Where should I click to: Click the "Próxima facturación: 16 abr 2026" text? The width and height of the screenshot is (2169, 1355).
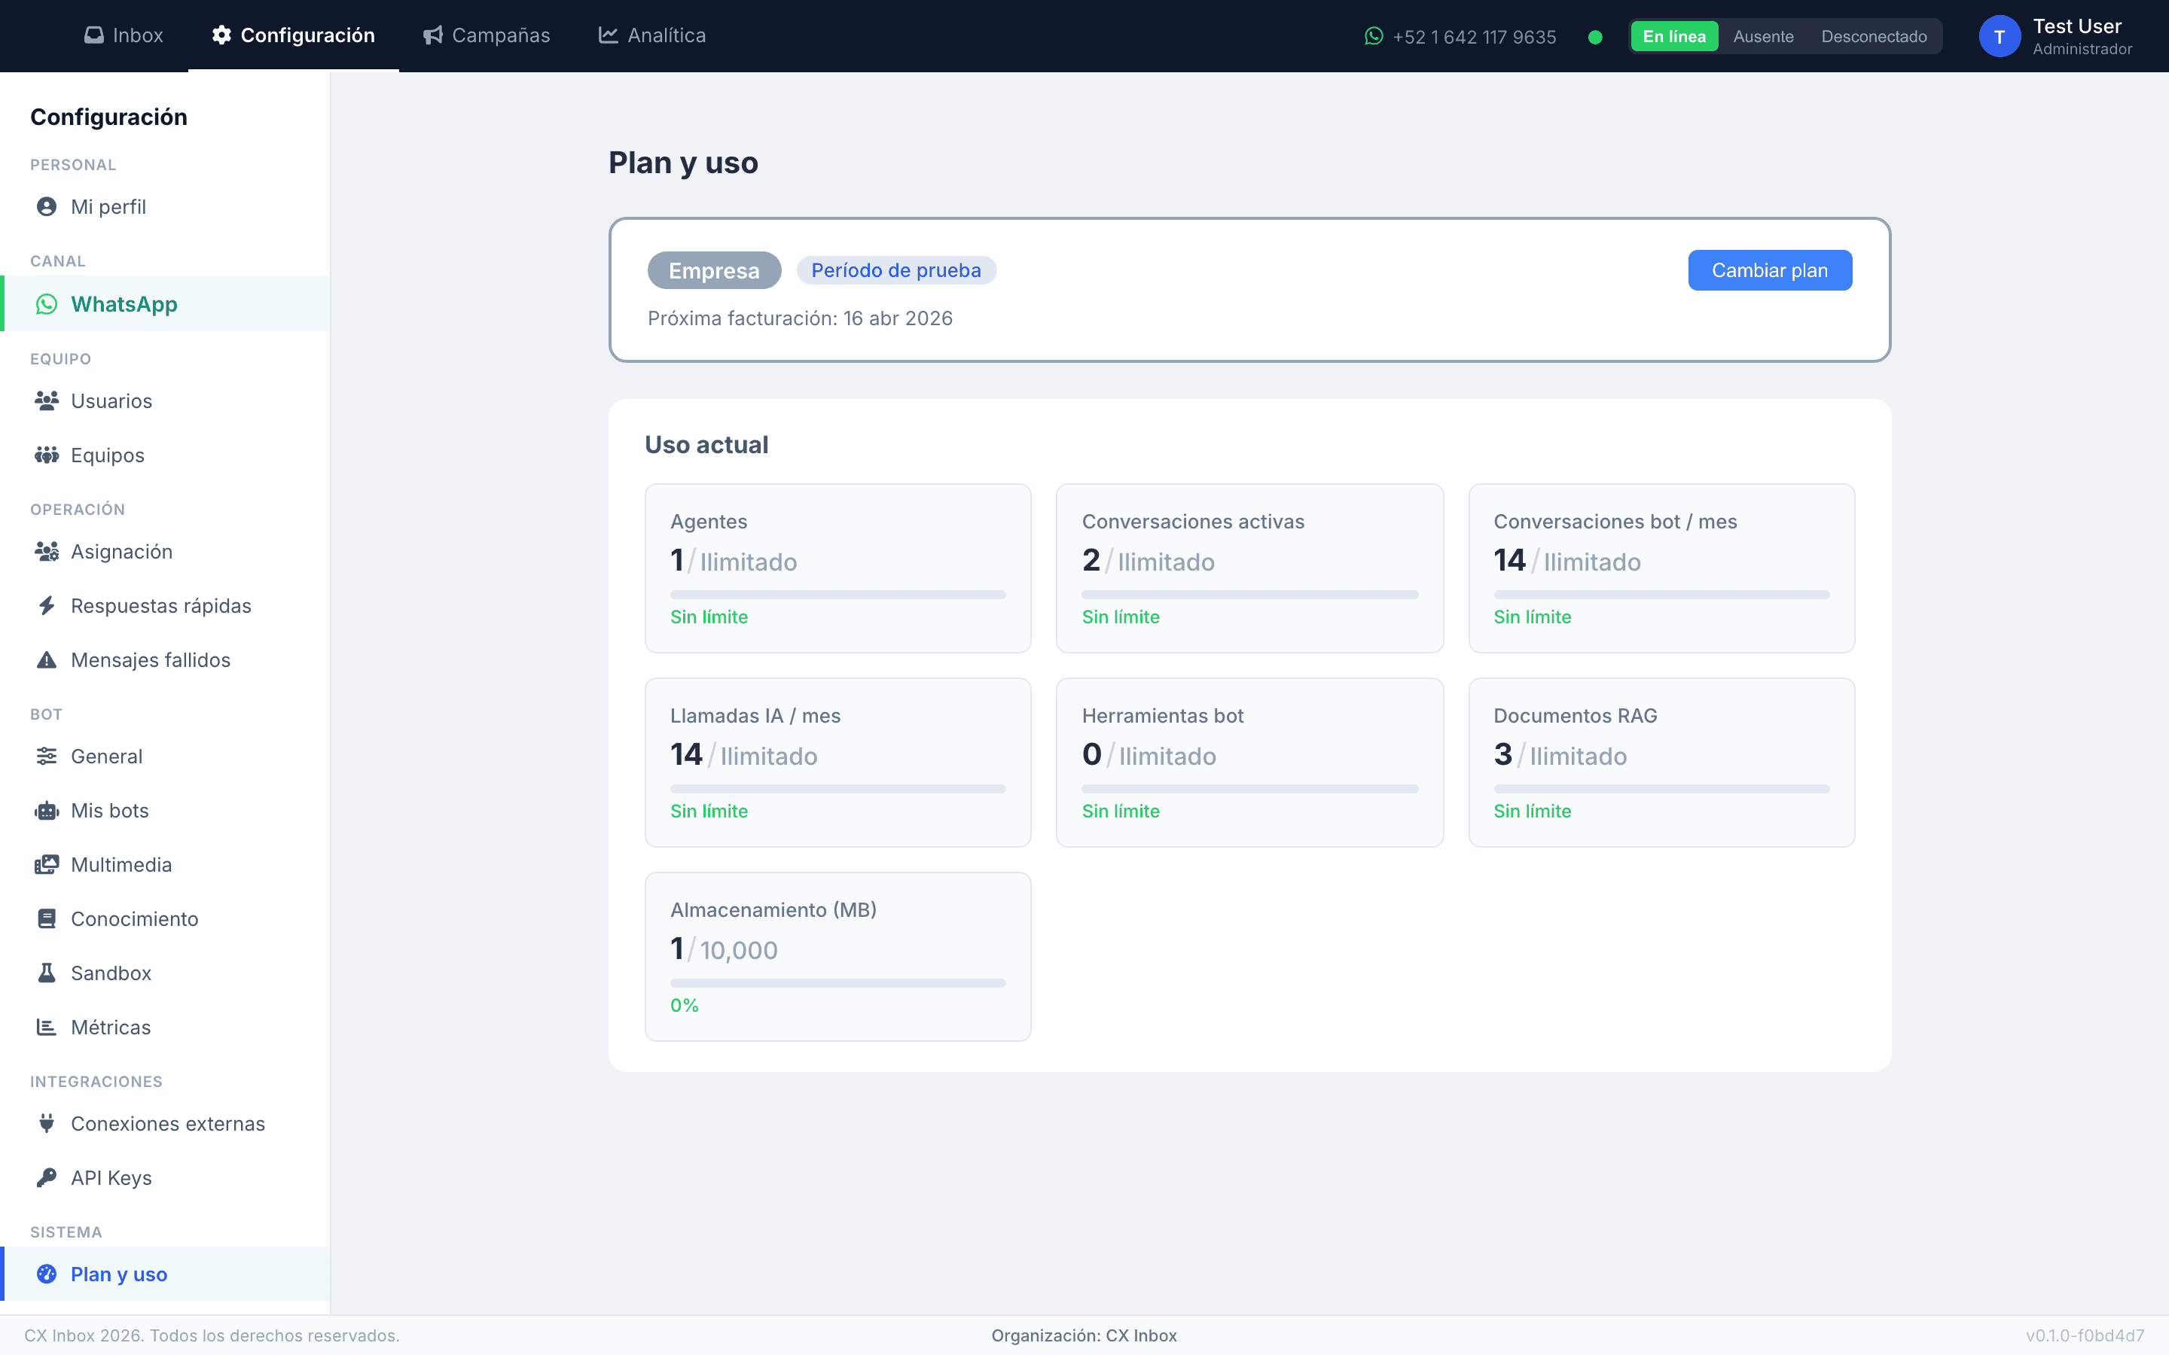click(801, 318)
